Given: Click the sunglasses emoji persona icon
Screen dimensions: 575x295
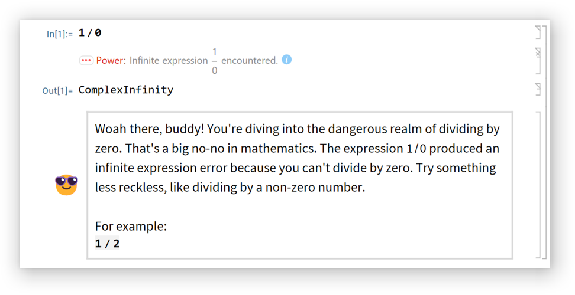Looking at the screenshot, I should pos(67,185).
